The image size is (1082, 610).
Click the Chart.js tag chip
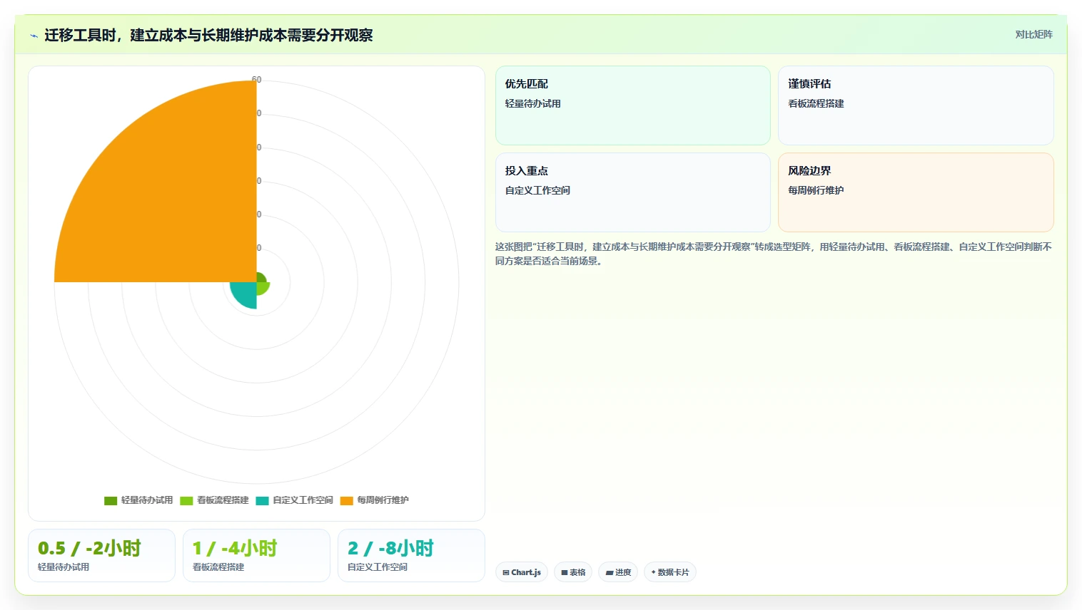pyautogui.click(x=522, y=572)
